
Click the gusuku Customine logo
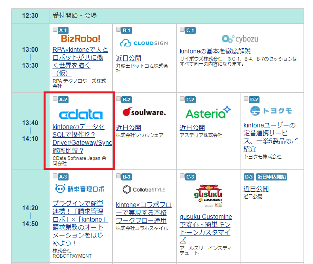pos(208,196)
